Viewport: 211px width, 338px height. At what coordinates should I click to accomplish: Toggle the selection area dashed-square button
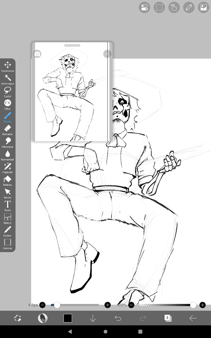tap(159, 7)
